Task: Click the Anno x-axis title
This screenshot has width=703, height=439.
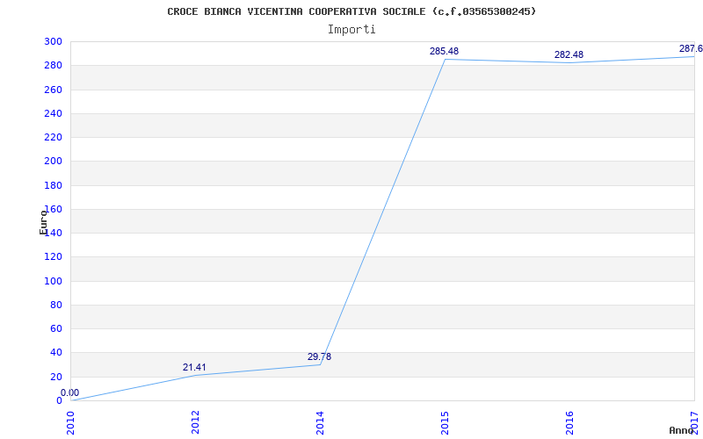Action: tap(681, 430)
